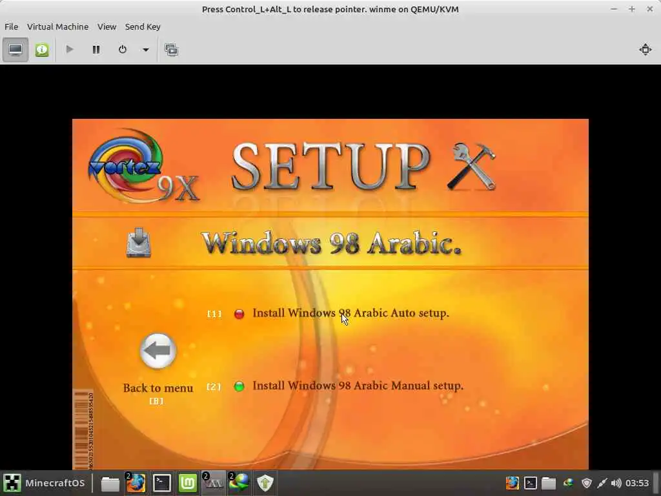This screenshot has width=661, height=496.
Task: Click the install disk download icon
Action: pyautogui.click(x=138, y=243)
